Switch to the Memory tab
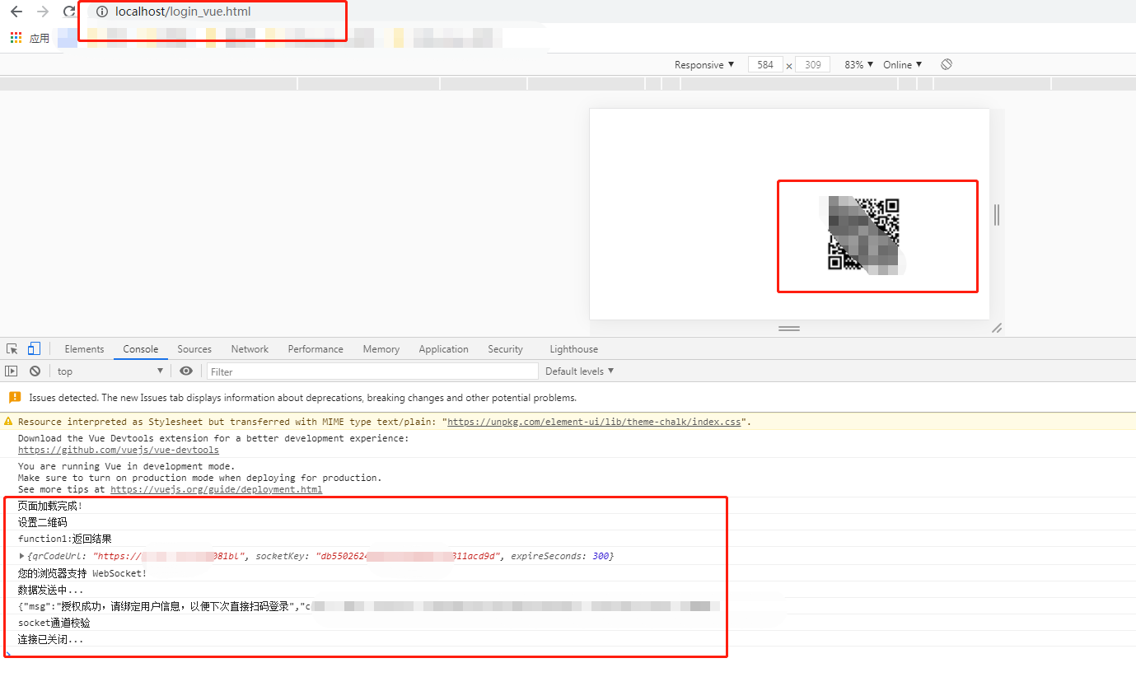This screenshot has height=677, width=1136. click(381, 349)
